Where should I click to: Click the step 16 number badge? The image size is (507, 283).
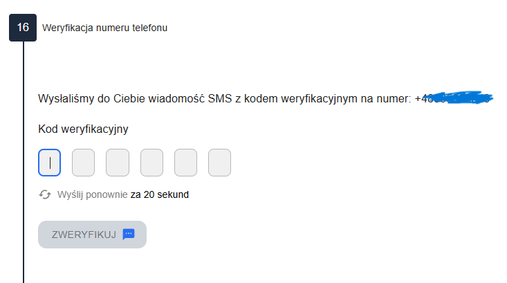[23, 28]
